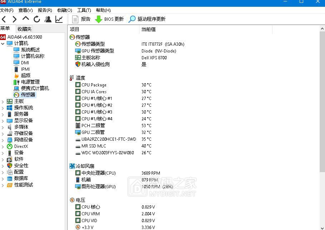Expand the 网络设备 tree node

[x=3, y=140]
